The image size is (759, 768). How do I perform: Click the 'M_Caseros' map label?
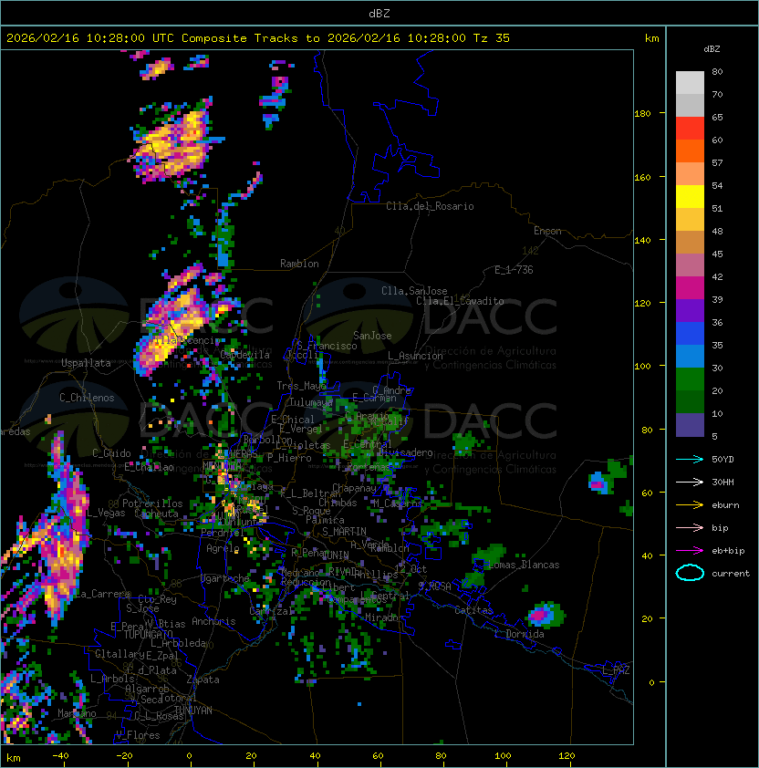398,503
